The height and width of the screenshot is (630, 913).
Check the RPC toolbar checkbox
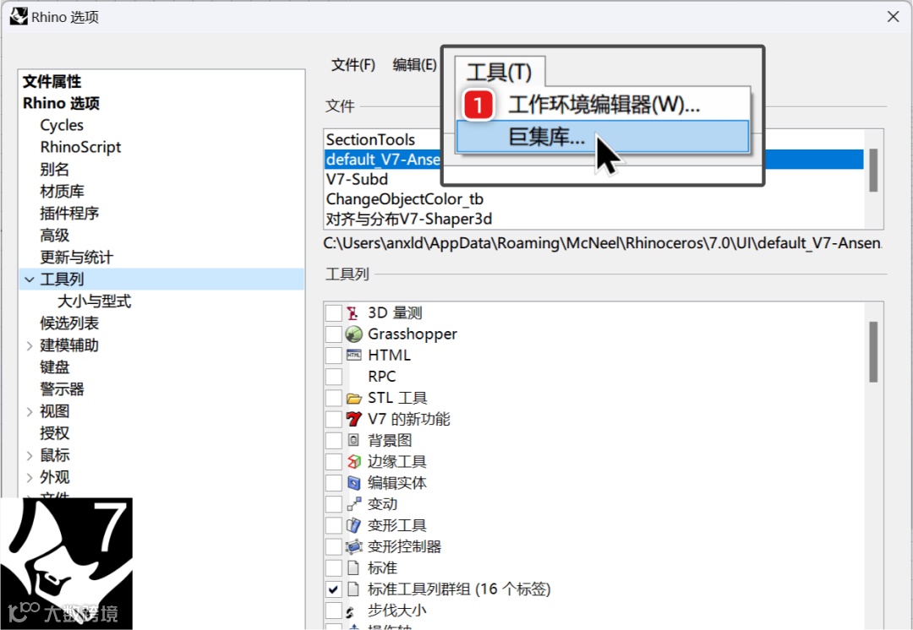pos(334,377)
